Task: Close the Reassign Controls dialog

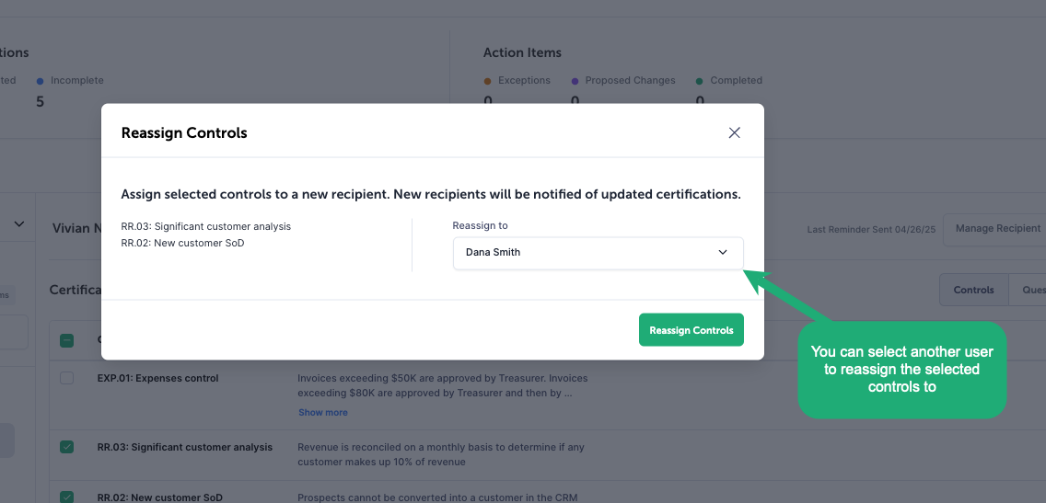Action: [734, 132]
